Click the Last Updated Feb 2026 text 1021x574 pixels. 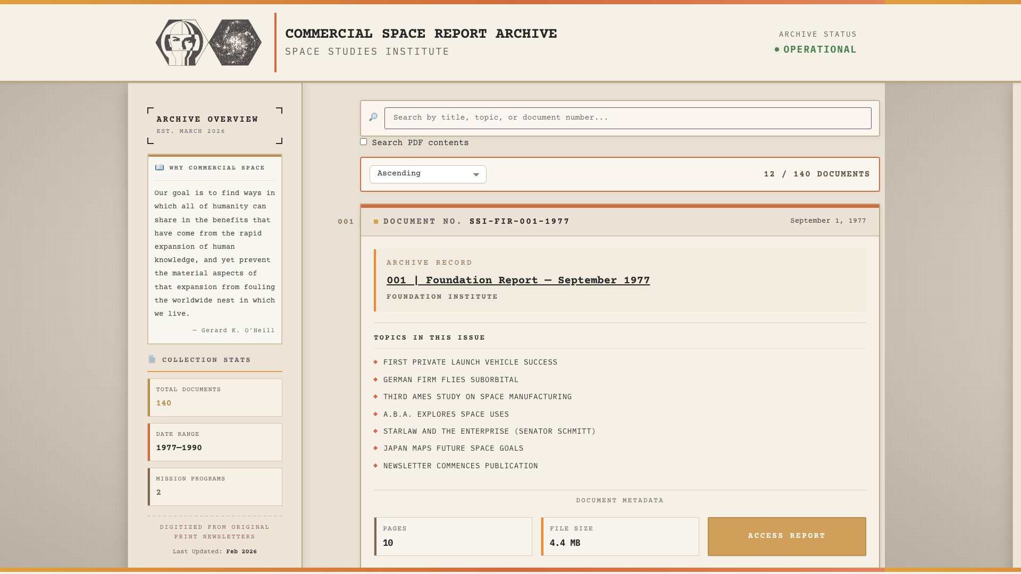[215, 552]
